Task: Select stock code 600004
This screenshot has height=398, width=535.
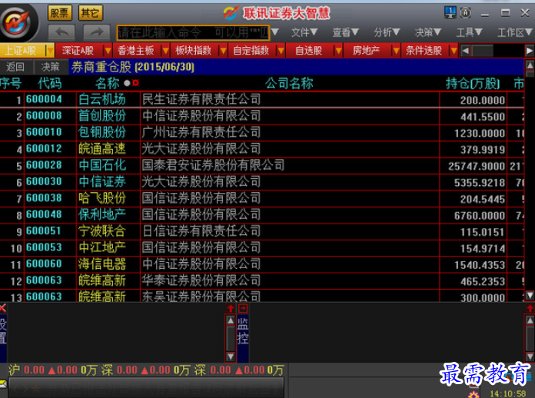Action: 44,99
